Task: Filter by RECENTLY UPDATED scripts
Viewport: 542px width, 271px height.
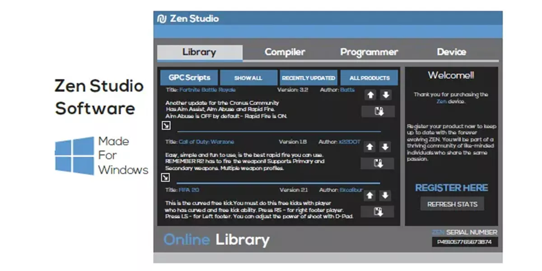Action: click(308, 78)
